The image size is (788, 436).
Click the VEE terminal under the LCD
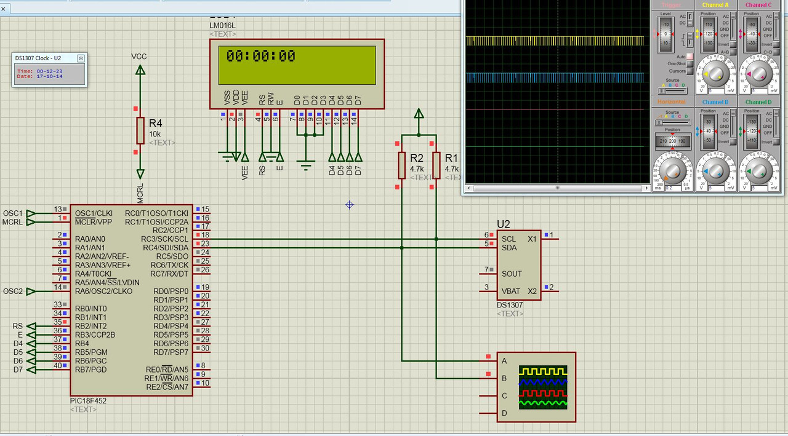coord(245,157)
